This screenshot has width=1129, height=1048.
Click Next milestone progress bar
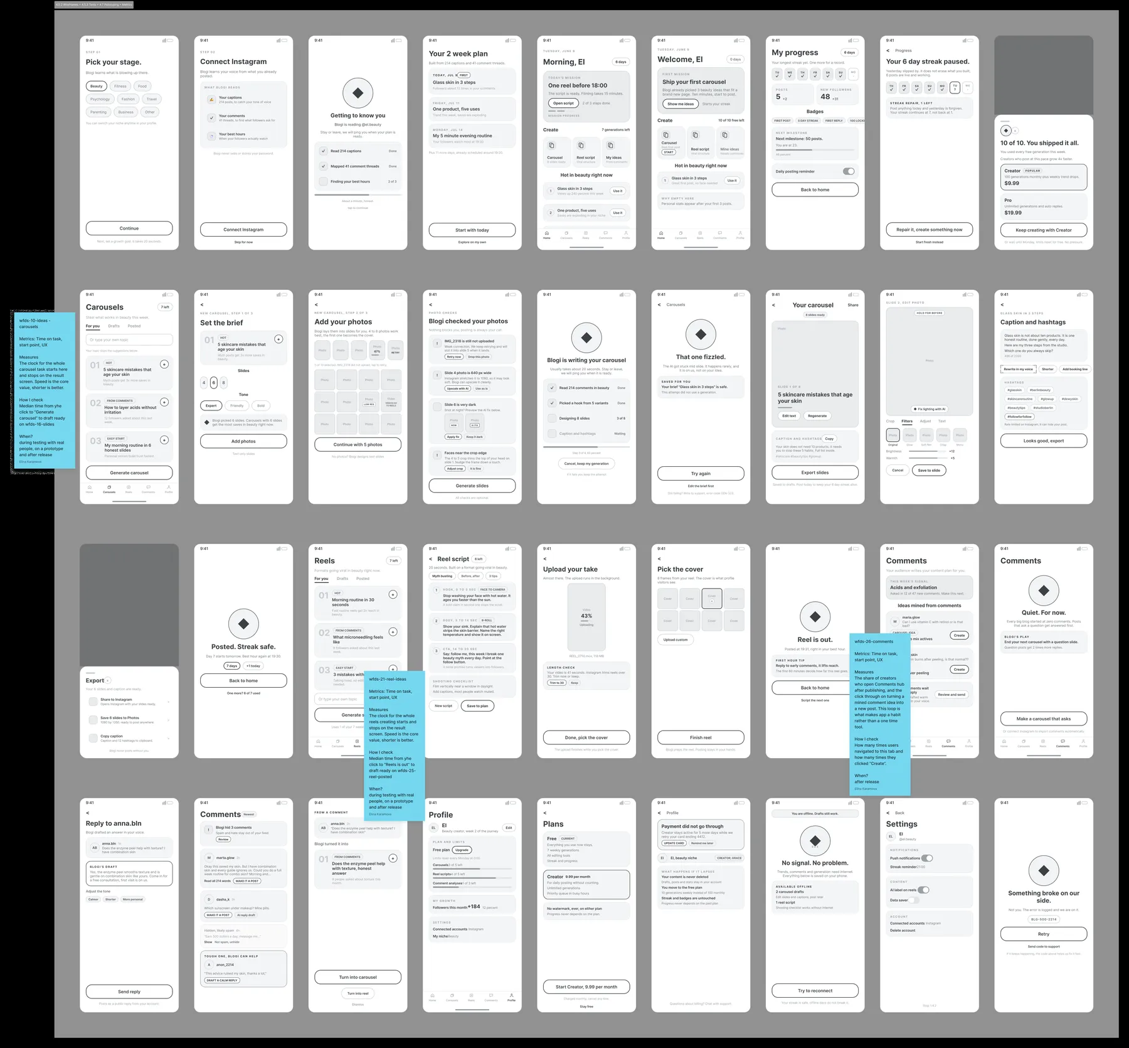pos(815,150)
